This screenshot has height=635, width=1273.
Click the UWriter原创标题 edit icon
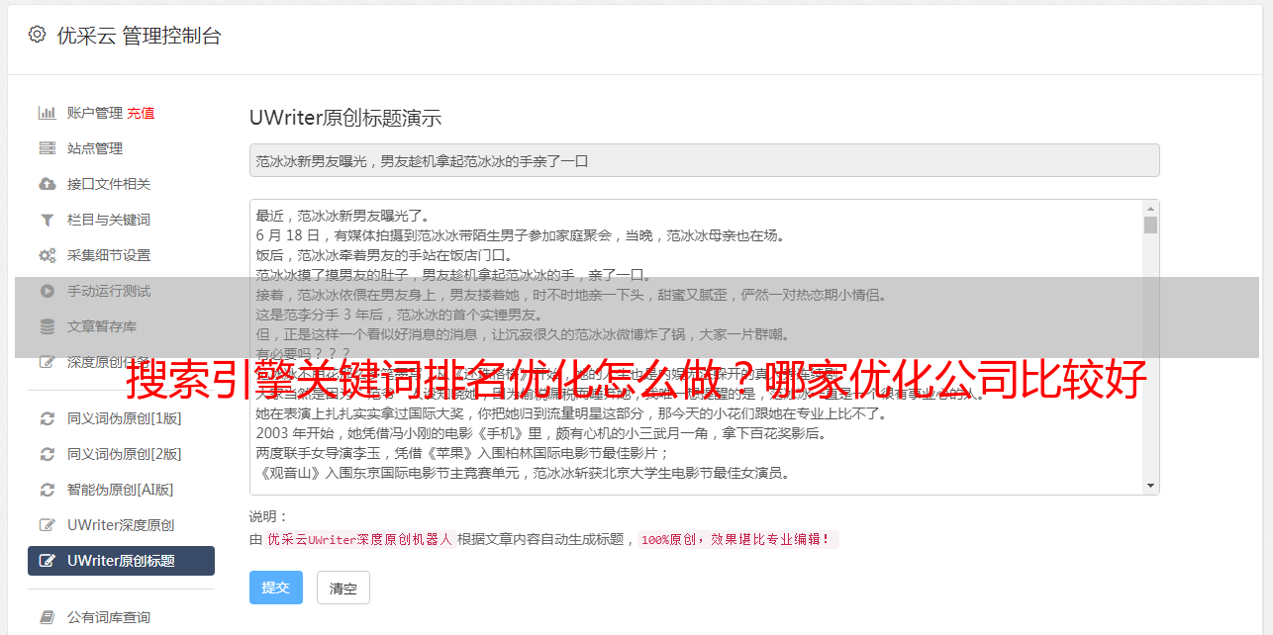tap(47, 561)
